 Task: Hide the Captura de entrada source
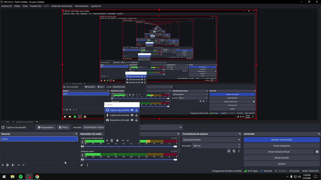coord(132,115)
